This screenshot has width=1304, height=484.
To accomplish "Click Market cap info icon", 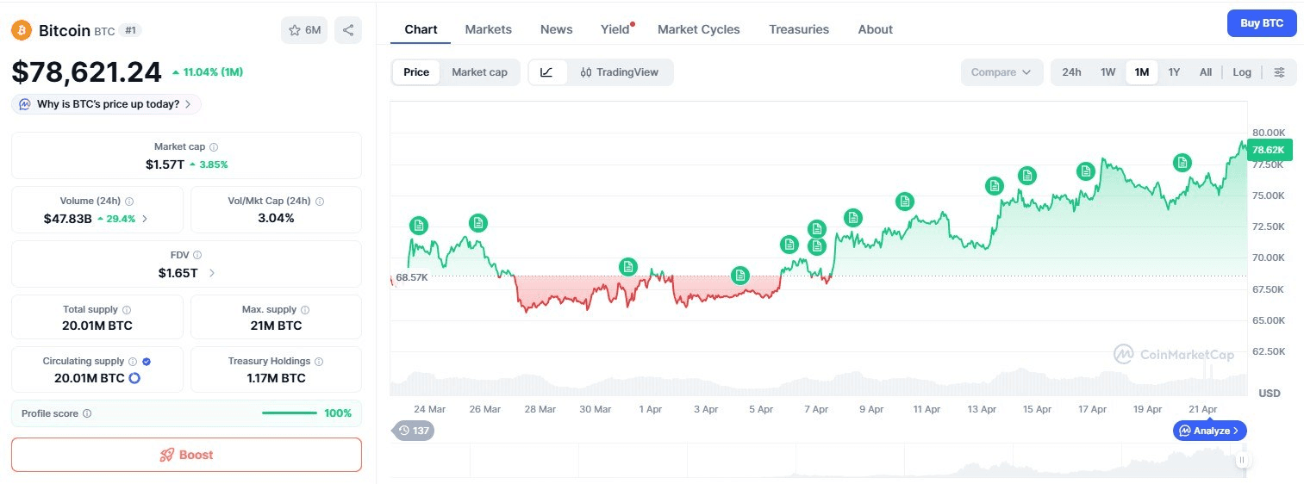I will pyautogui.click(x=214, y=147).
